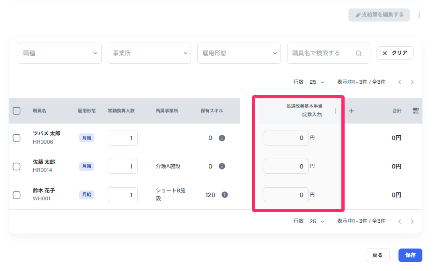435x271 pixels.
Task: Clear all filters with the クリア button
Action: (395, 53)
